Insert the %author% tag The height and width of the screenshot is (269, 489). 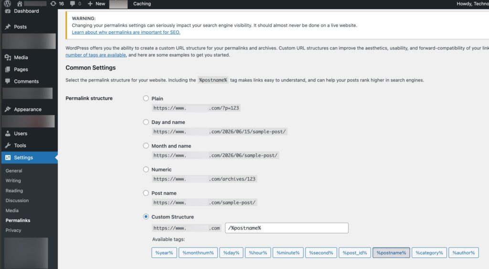(463, 253)
